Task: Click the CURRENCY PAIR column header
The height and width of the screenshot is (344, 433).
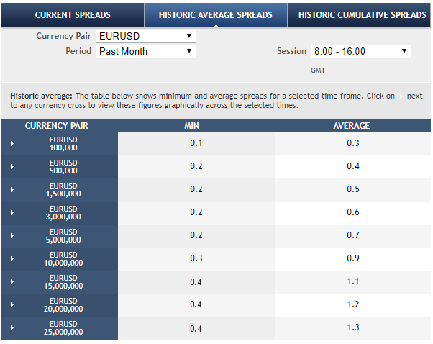Action: (x=56, y=126)
